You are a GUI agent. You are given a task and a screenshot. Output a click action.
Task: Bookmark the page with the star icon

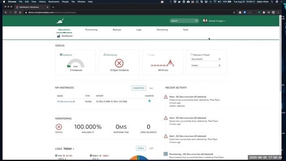pos(234,13)
